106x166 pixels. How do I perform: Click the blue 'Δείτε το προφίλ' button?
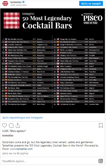tap(91, 4)
